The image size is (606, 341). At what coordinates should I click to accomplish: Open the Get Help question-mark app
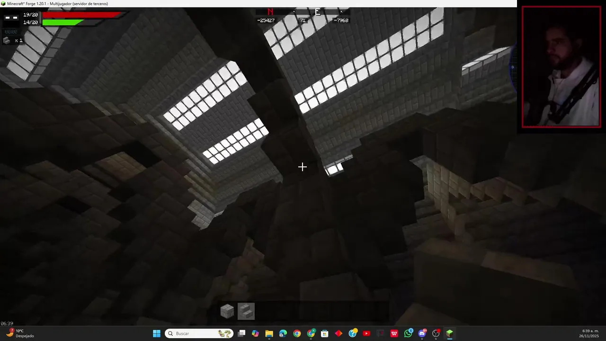click(x=353, y=333)
